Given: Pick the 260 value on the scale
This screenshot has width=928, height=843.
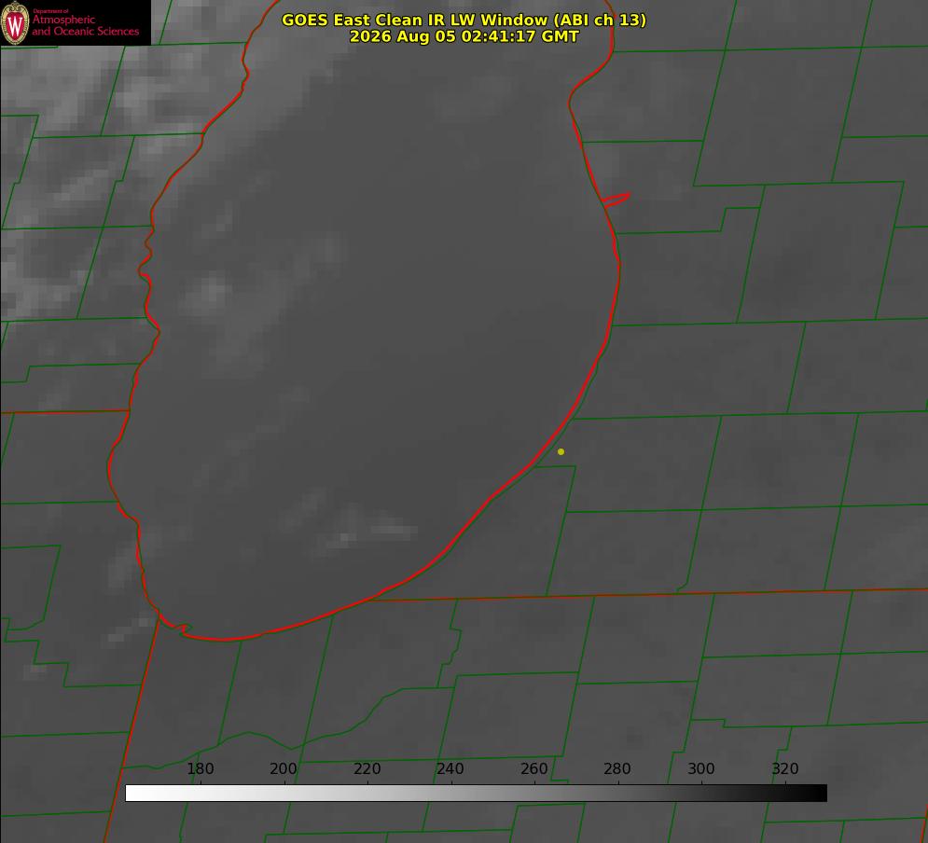Looking at the screenshot, I should tap(533, 768).
